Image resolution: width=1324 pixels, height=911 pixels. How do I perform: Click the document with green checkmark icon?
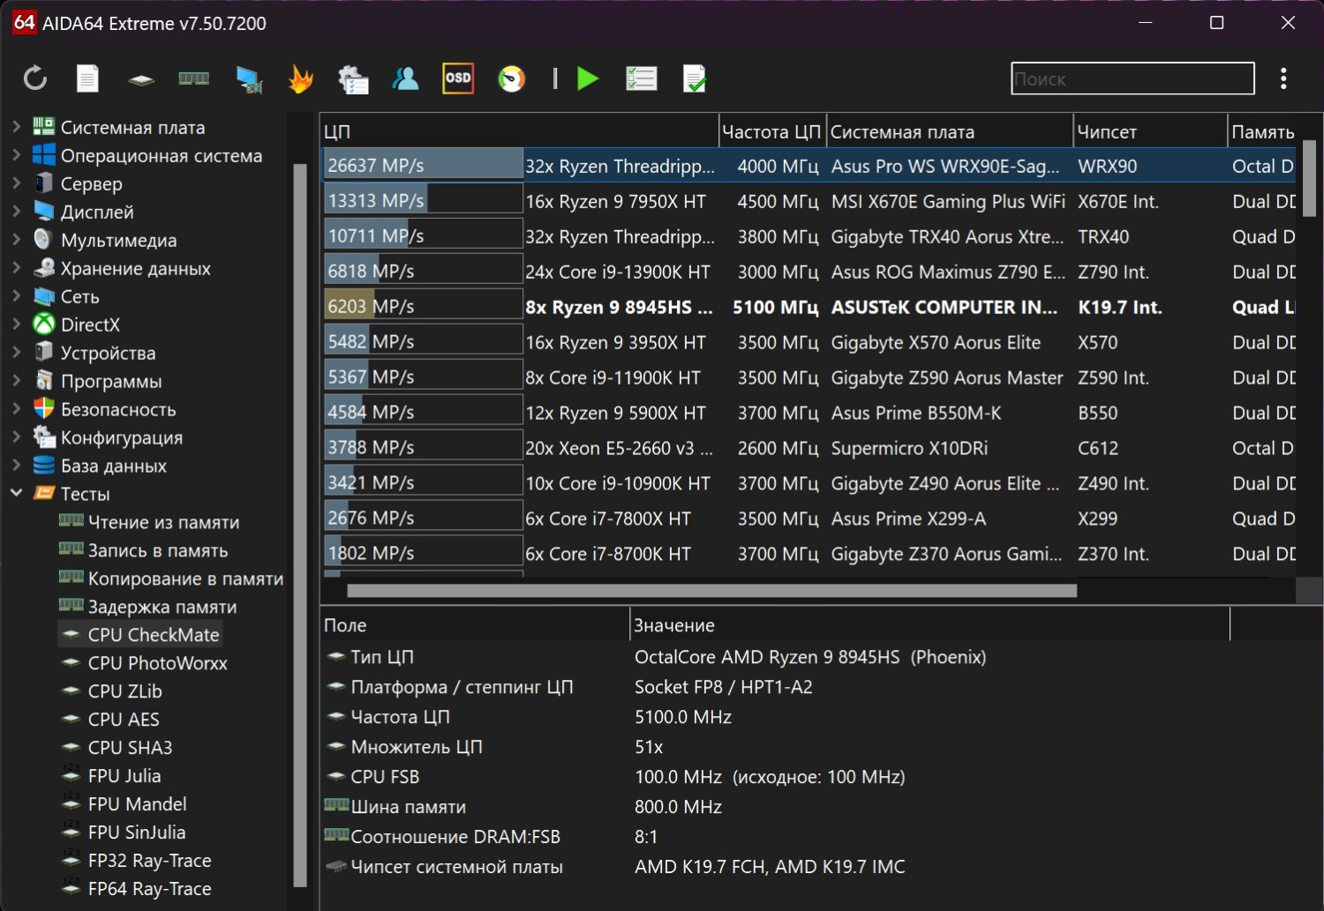695,78
